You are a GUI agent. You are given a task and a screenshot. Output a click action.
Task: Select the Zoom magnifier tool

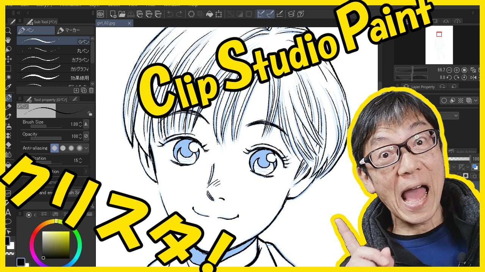coord(8,31)
